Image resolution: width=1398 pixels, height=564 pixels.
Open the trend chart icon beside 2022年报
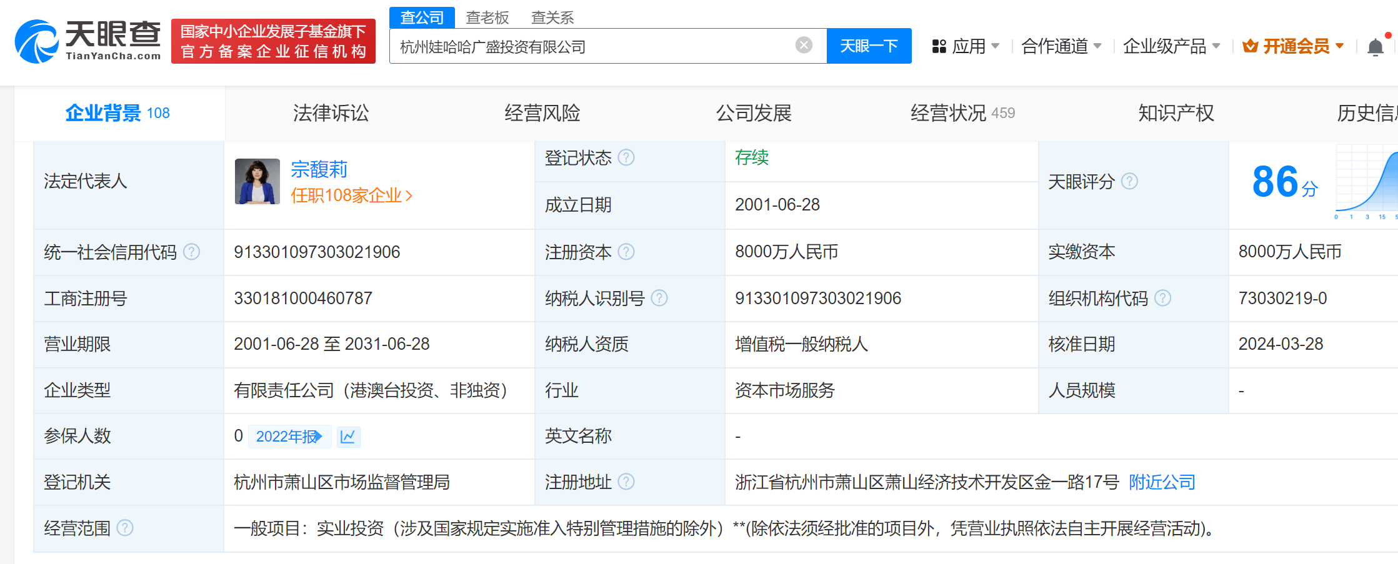coord(348,436)
